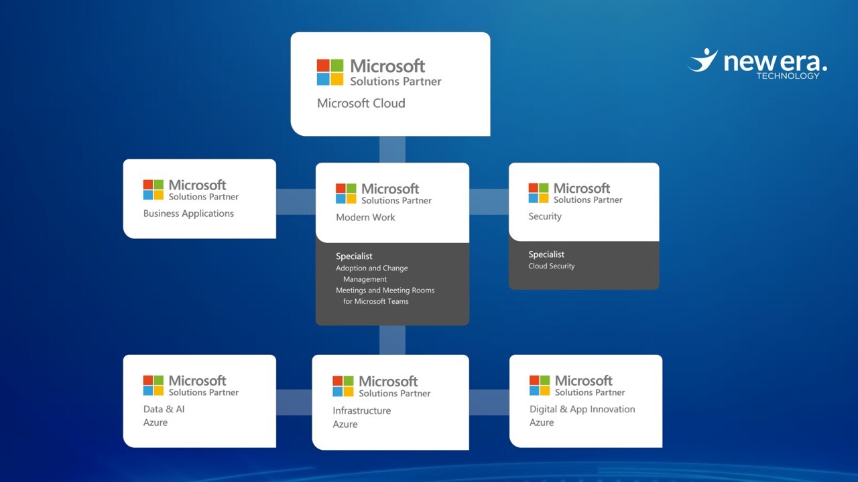Click the Microsoft logo in the Microsoft Cloud card
858x482 pixels.
tap(330, 72)
